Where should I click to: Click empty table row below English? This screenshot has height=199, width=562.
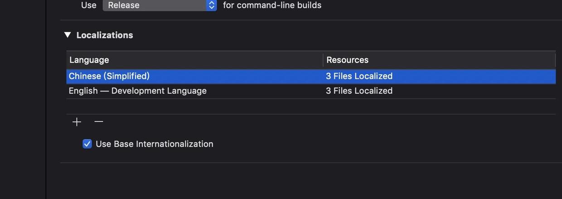point(272,106)
